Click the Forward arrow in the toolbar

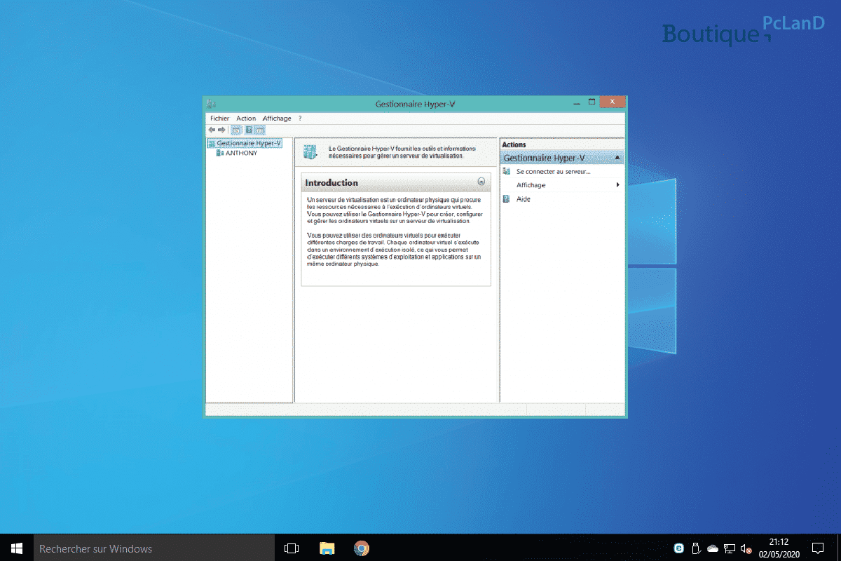click(221, 130)
